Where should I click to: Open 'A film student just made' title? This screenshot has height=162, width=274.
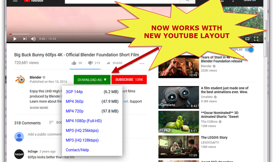coord(225,90)
